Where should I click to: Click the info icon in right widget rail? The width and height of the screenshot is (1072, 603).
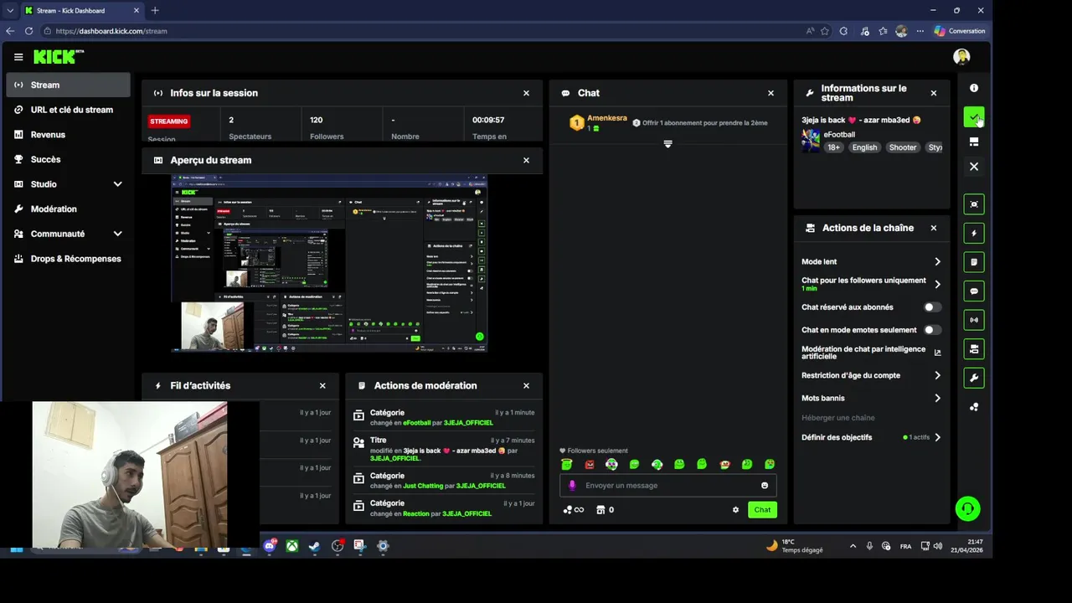tap(974, 88)
